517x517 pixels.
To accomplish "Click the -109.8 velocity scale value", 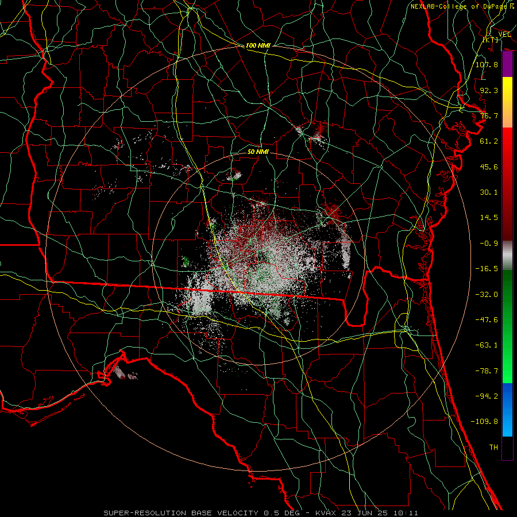I will (x=484, y=422).
